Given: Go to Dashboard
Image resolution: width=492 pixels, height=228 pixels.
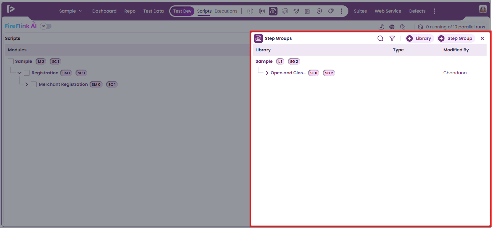Looking at the screenshot, I should point(104,11).
